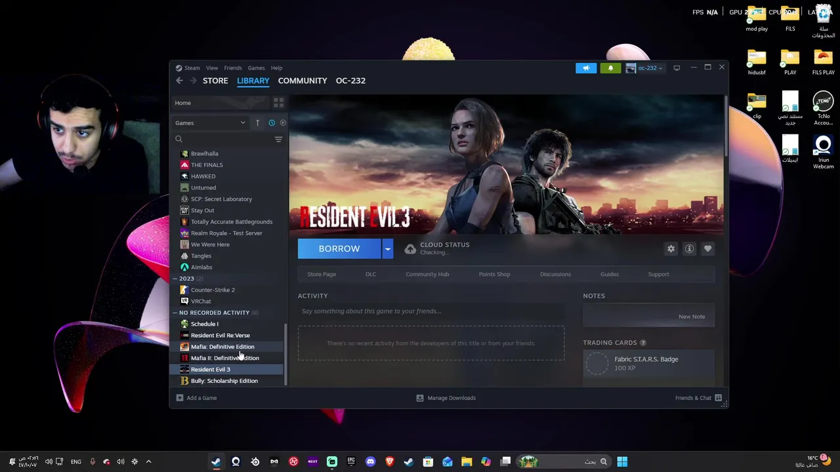840x472 pixels.
Task: Open advanced filter options icon in search row
Action: [x=278, y=139]
